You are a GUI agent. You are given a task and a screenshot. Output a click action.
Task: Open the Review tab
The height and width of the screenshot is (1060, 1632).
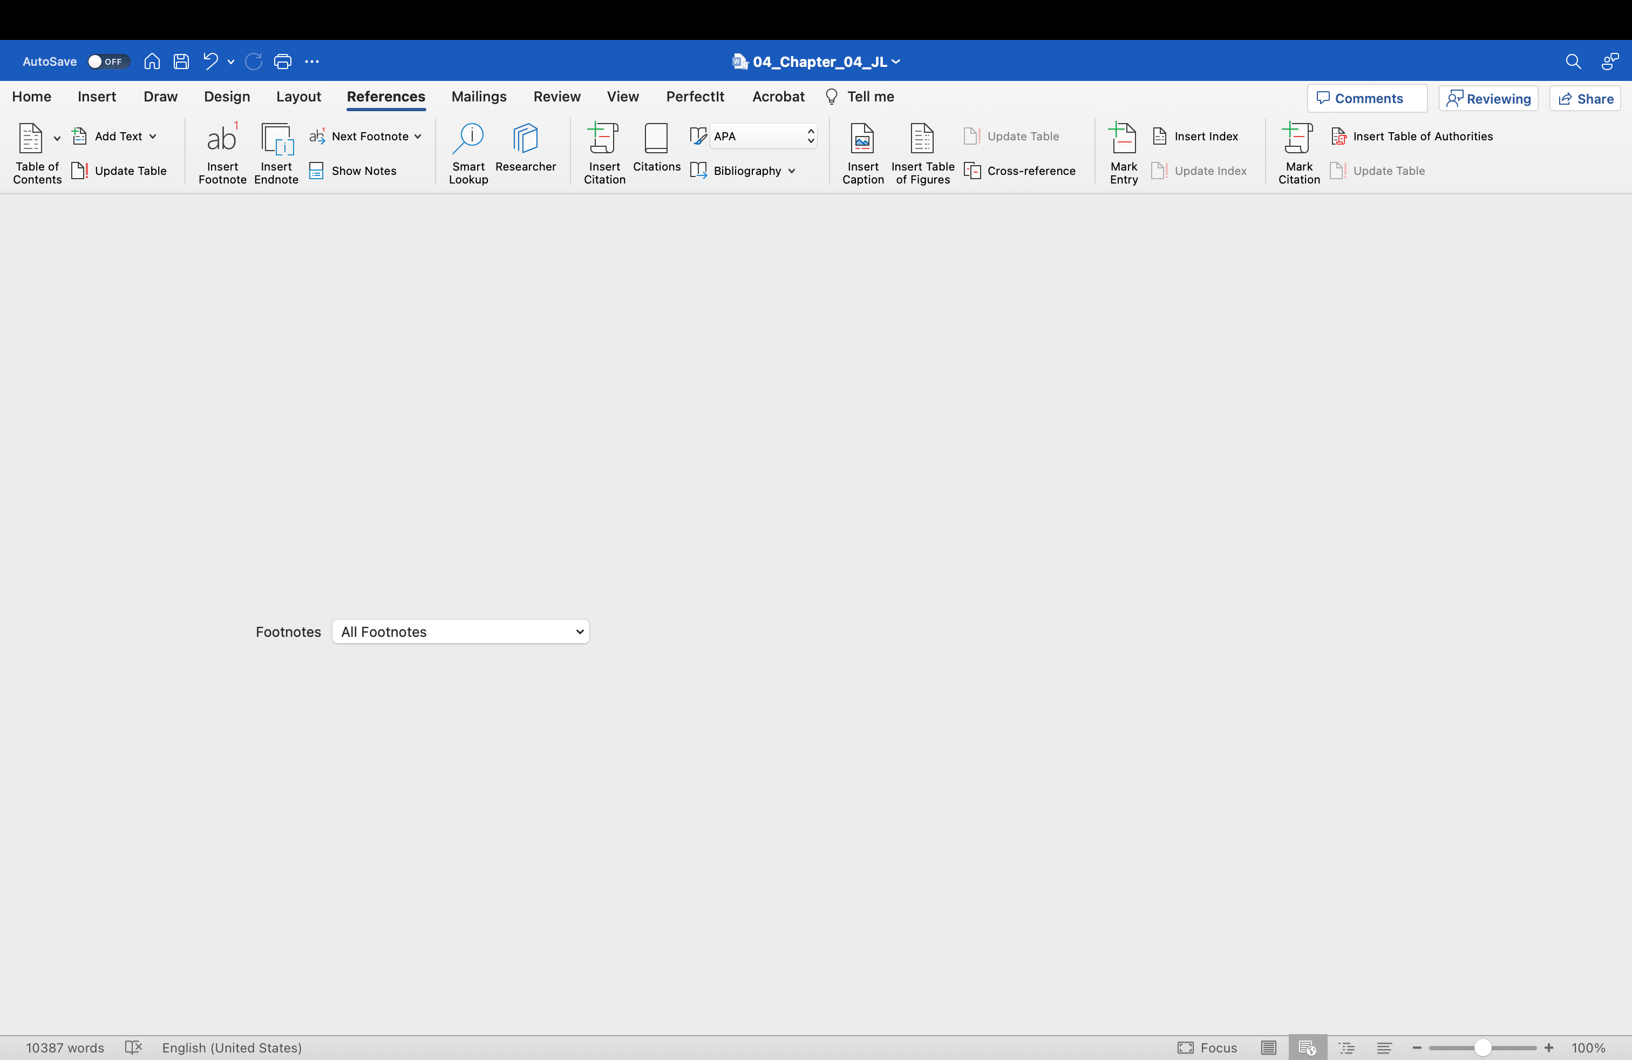point(557,97)
